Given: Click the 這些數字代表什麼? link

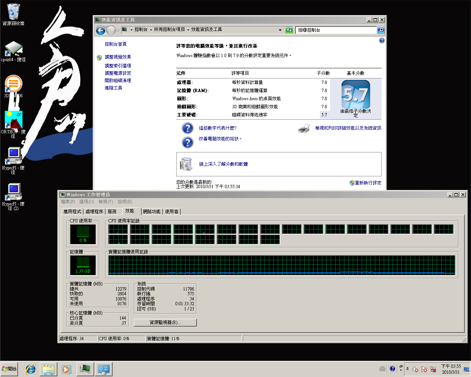Looking at the screenshot, I should click(x=217, y=128).
